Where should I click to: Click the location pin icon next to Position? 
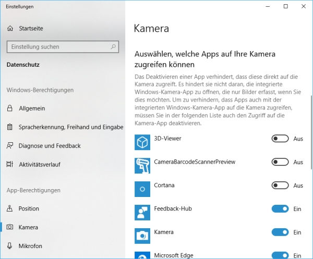click(x=9, y=208)
